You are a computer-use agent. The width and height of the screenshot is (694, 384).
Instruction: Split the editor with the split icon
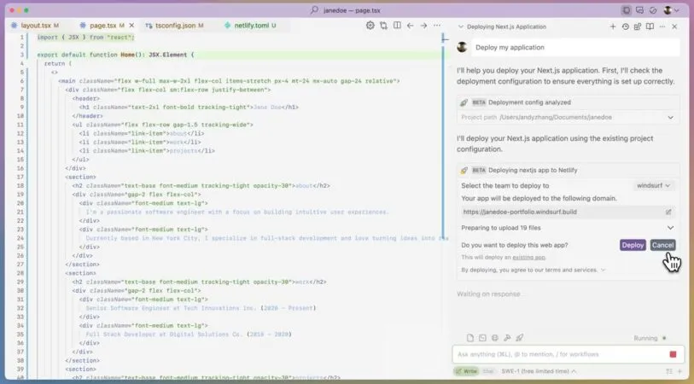tap(397, 26)
